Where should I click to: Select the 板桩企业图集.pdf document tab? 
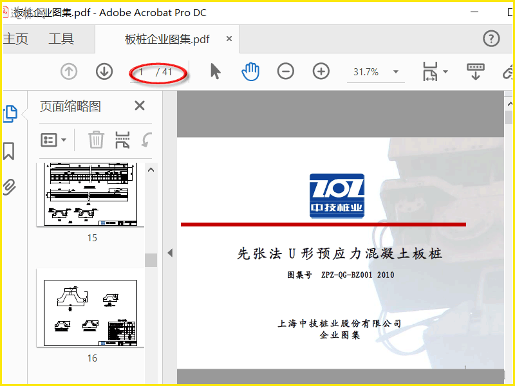[167, 39]
